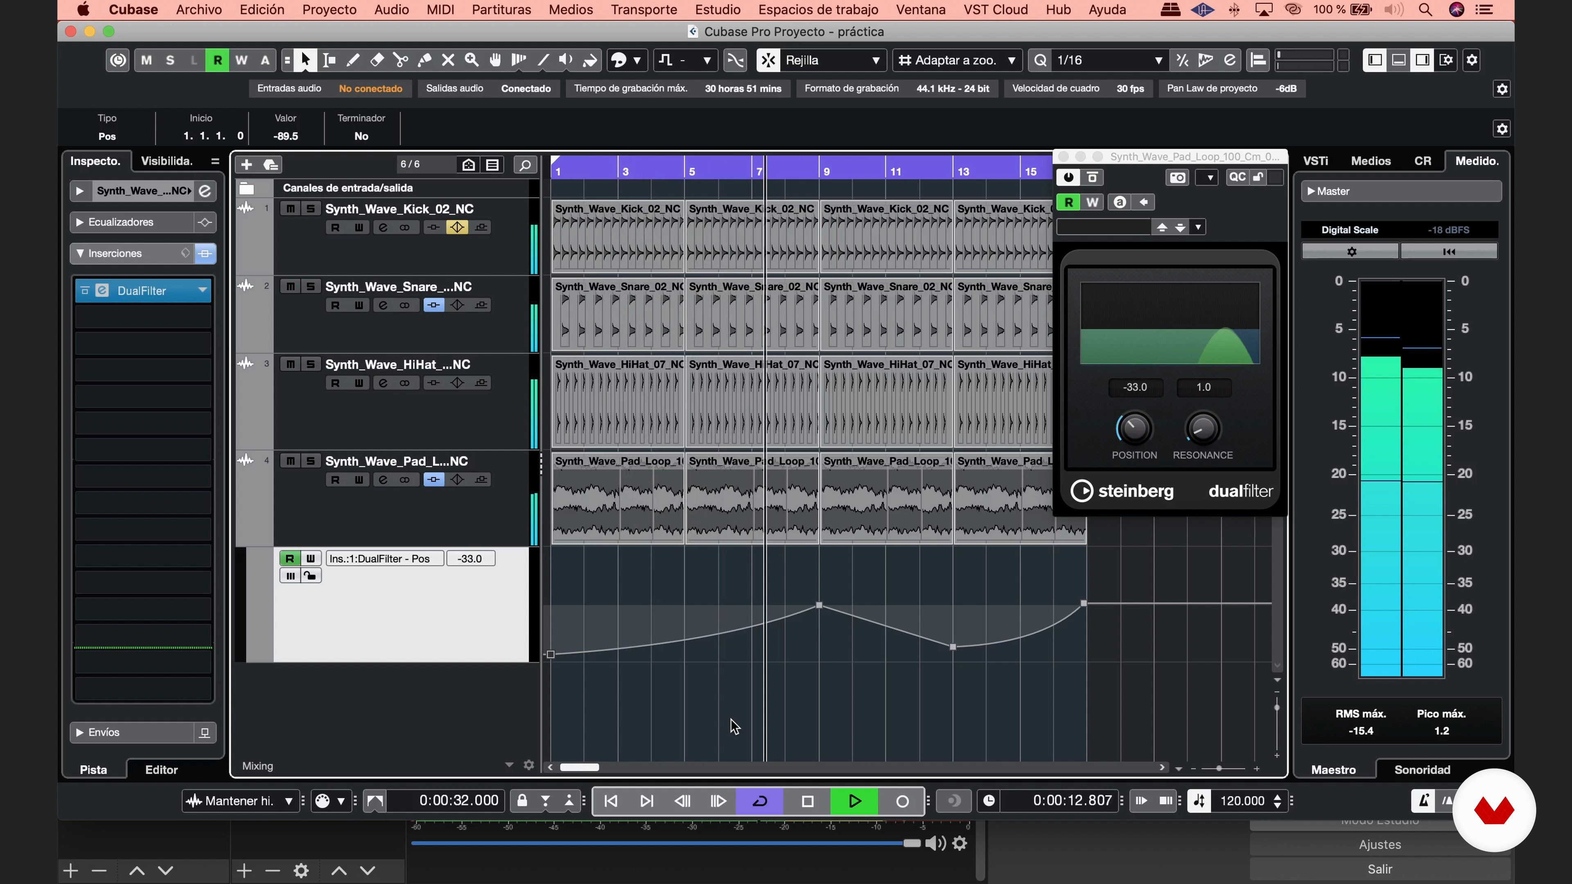Open the DualFilter insert slot dropdown
1572x884 pixels.
[203, 291]
